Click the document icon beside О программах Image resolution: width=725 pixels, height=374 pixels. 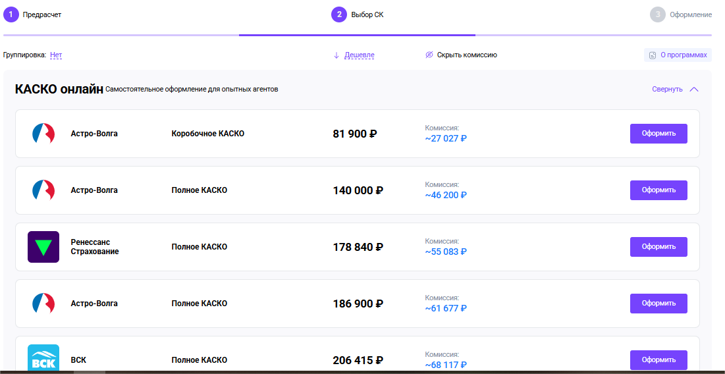click(653, 55)
